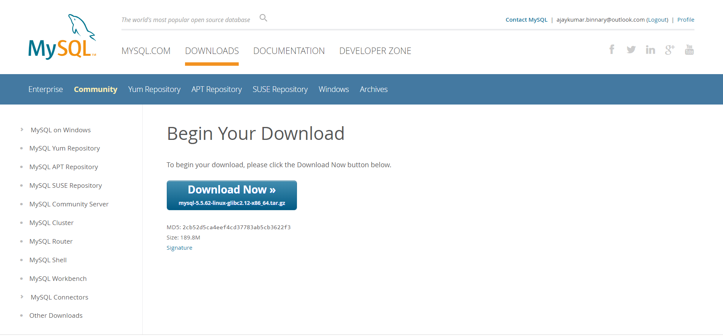Select the DOWNLOADS tab

click(x=212, y=51)
